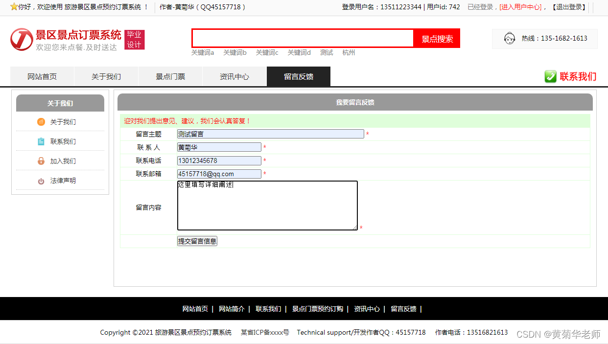Click the 联系电话 input field
This screenshot has height=344, width=608.
coord(219,161)
